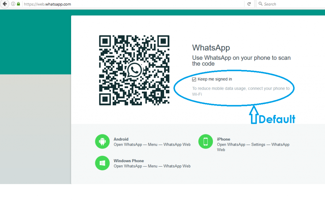The image size is (325, 203).
Task: Click the green iPhone icon
Action: [205, 142]
